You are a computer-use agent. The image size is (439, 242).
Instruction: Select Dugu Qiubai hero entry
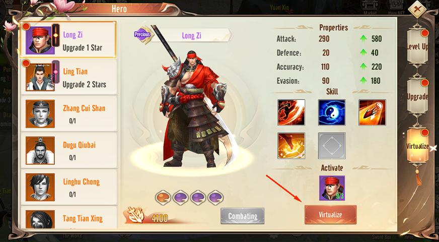pos(68,150)
